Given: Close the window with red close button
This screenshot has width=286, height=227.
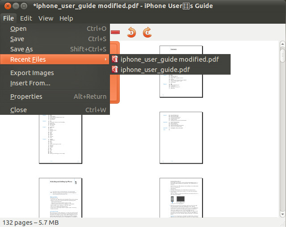Looking at the screenshot, I should point(8,6).
